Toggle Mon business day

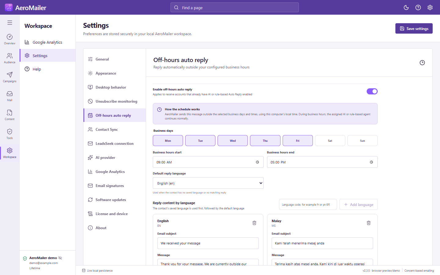click(168, 141)
